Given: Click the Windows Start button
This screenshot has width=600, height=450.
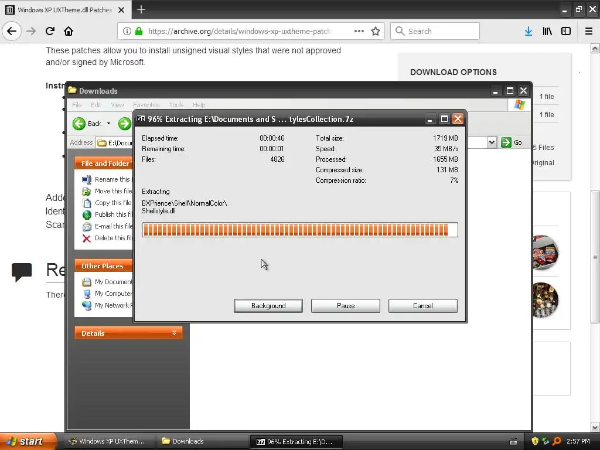Looking at the screenshot, I should 27,442.
